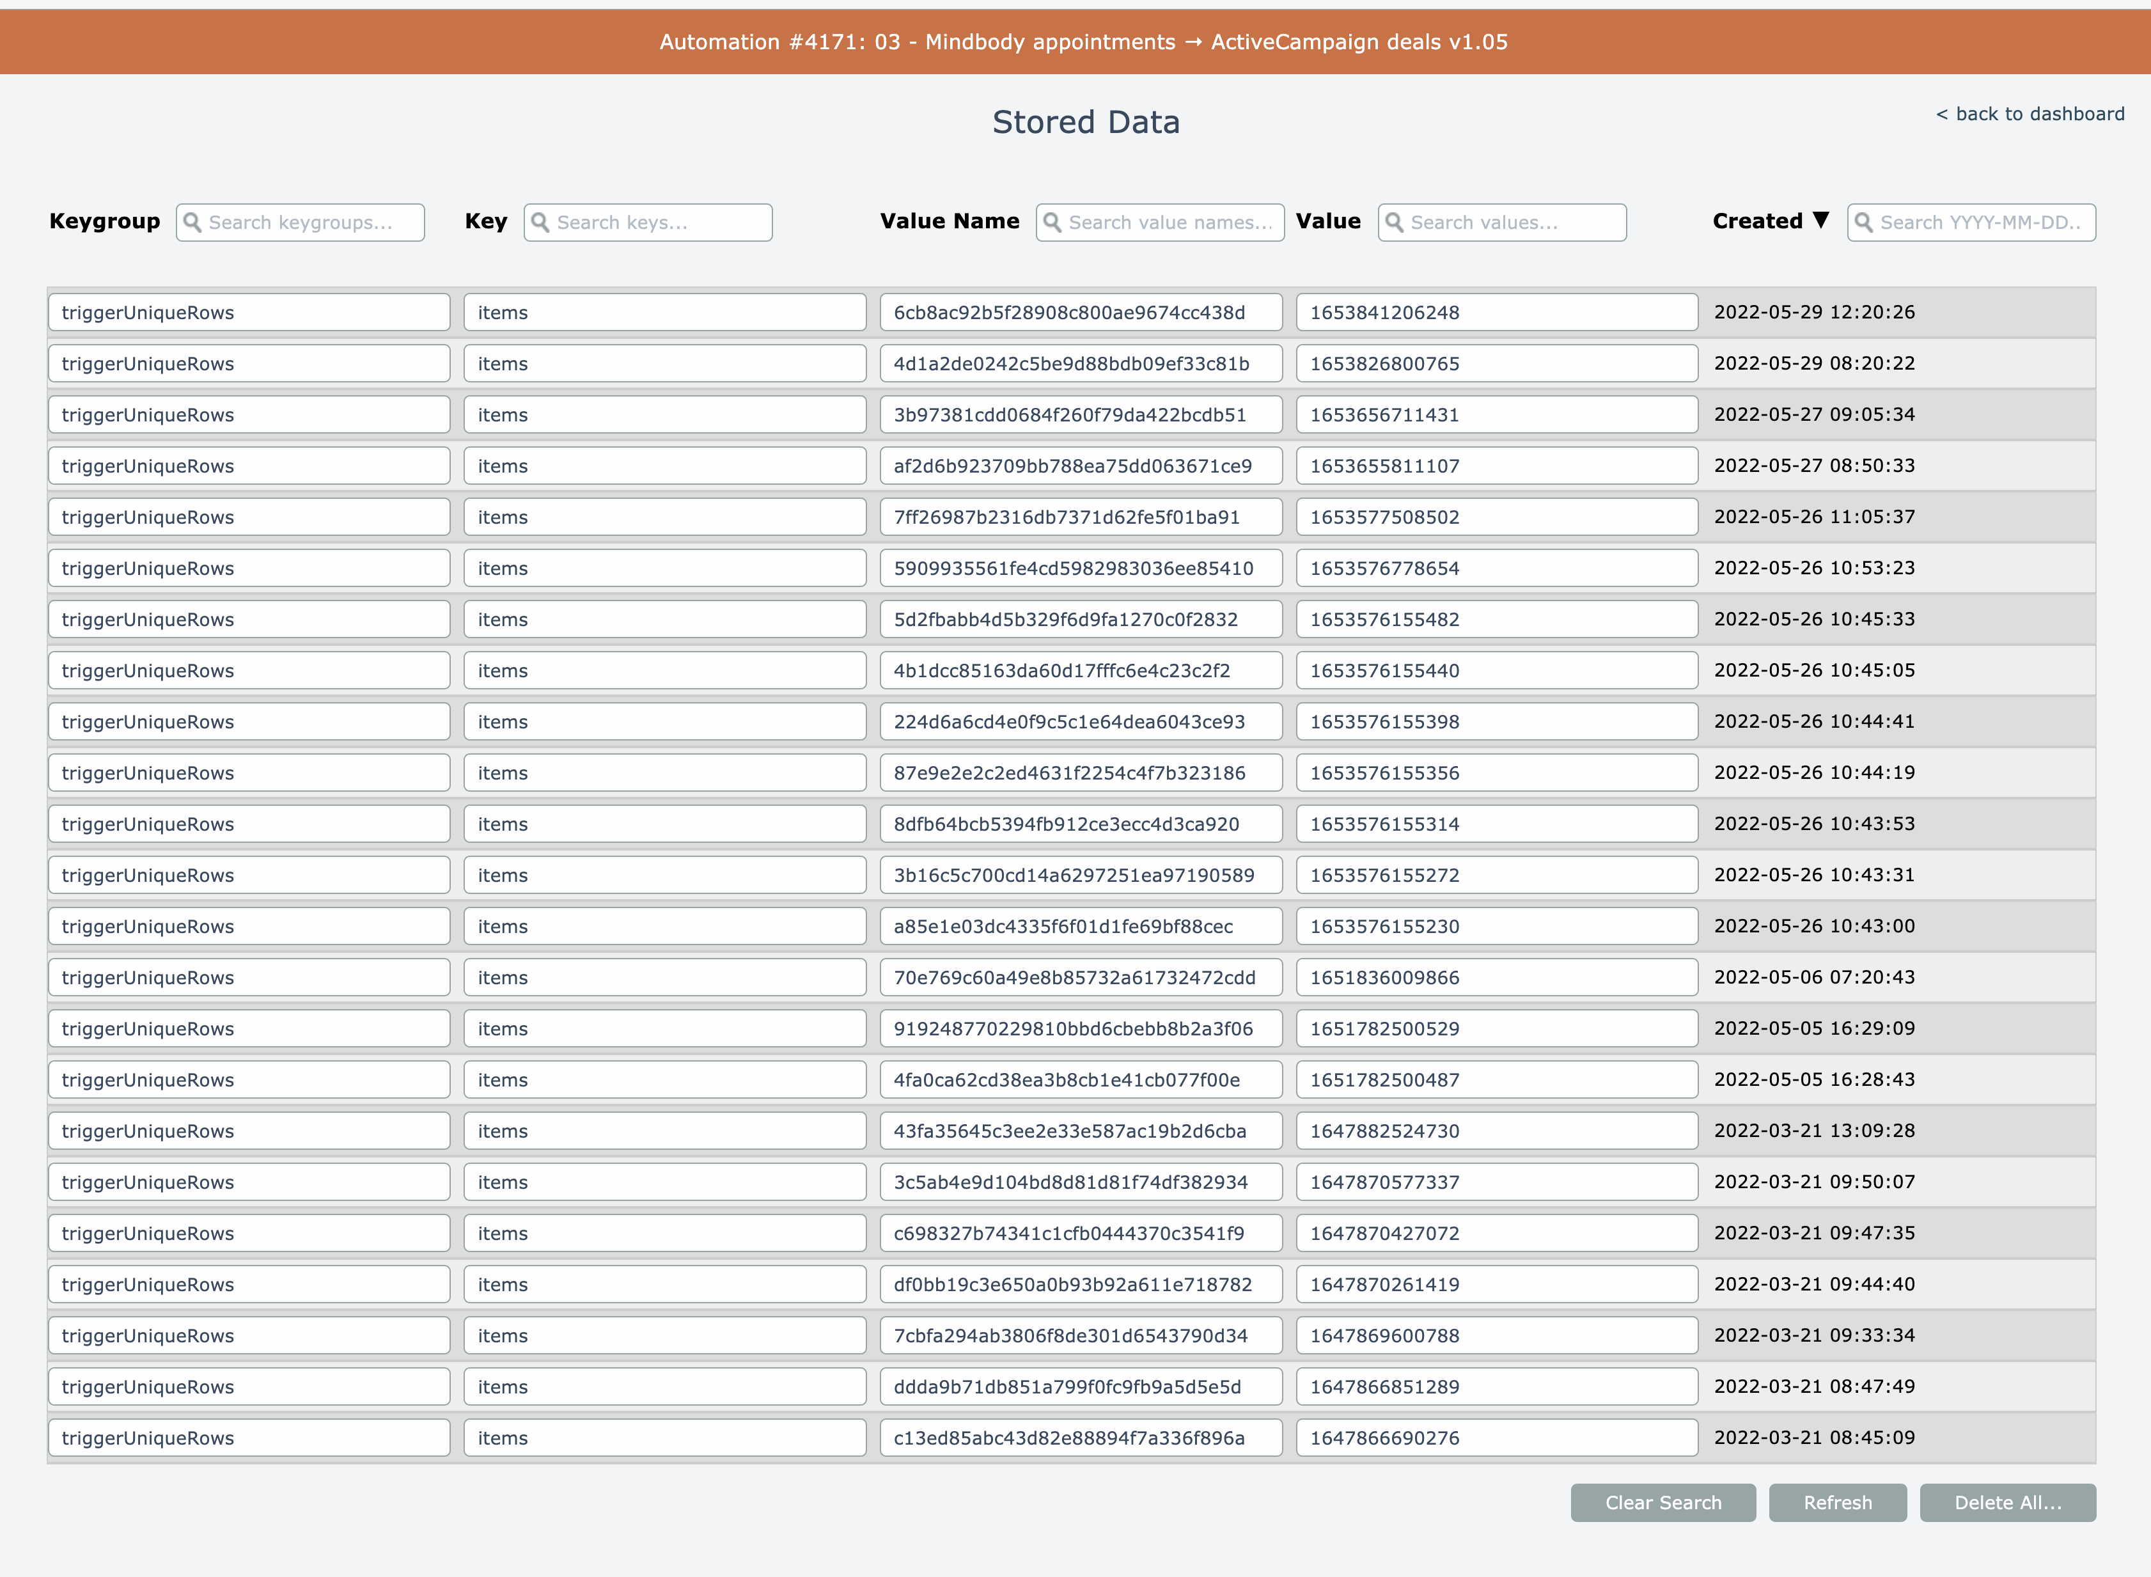Toggle Created column sort arrow

[1821, 221]
